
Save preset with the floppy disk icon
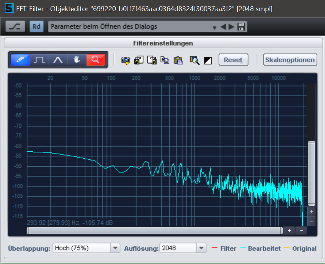[x=242, y=26]
